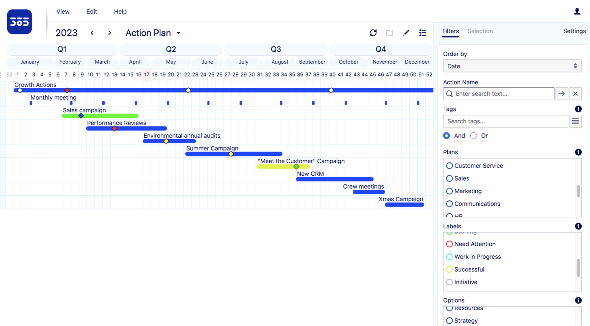Click the user profile icon top right
This screenshot has width=590, height=326.
pos(577,11)
